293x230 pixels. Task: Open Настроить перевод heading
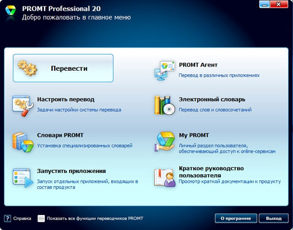click(x=65, y=99)
